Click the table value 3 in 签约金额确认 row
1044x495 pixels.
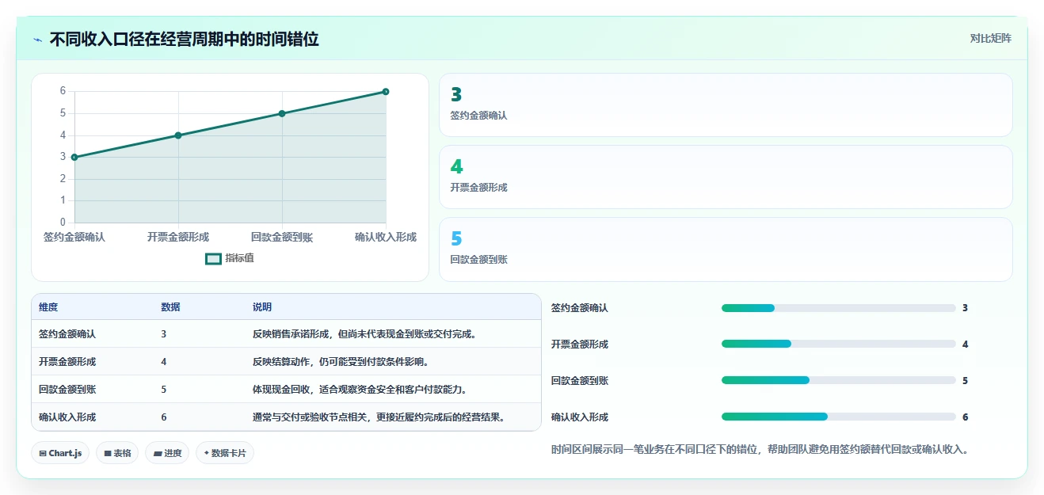coord(164,334)
